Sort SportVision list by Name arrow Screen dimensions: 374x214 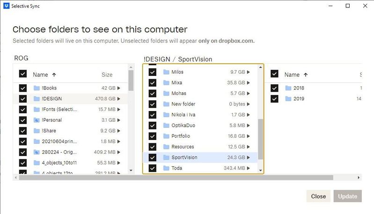click(x=306, y=75)
